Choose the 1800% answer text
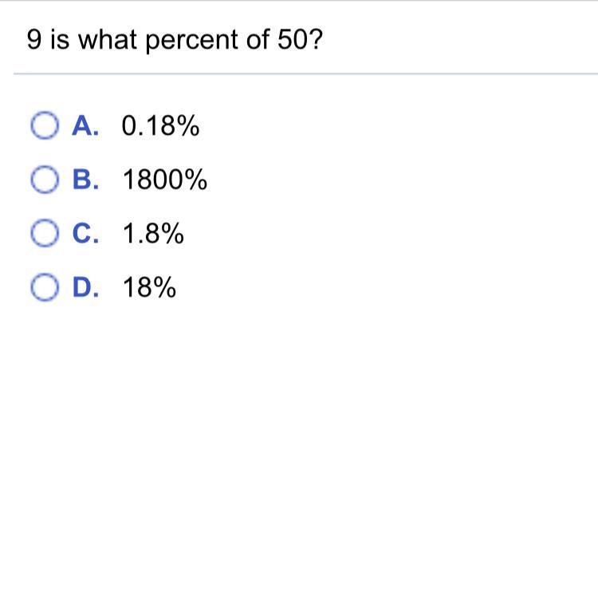Viewport: 598px width, 600px height. pos(165,181)
